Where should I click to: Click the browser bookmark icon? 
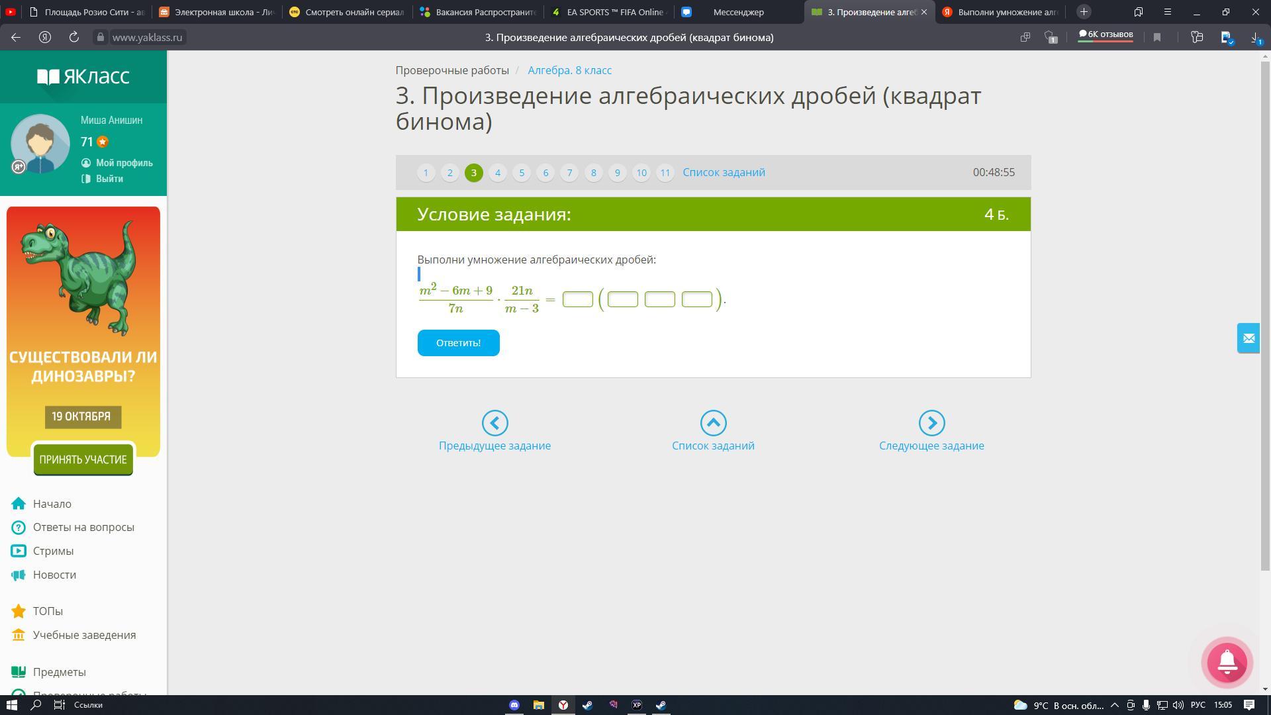pos(1157,38)
